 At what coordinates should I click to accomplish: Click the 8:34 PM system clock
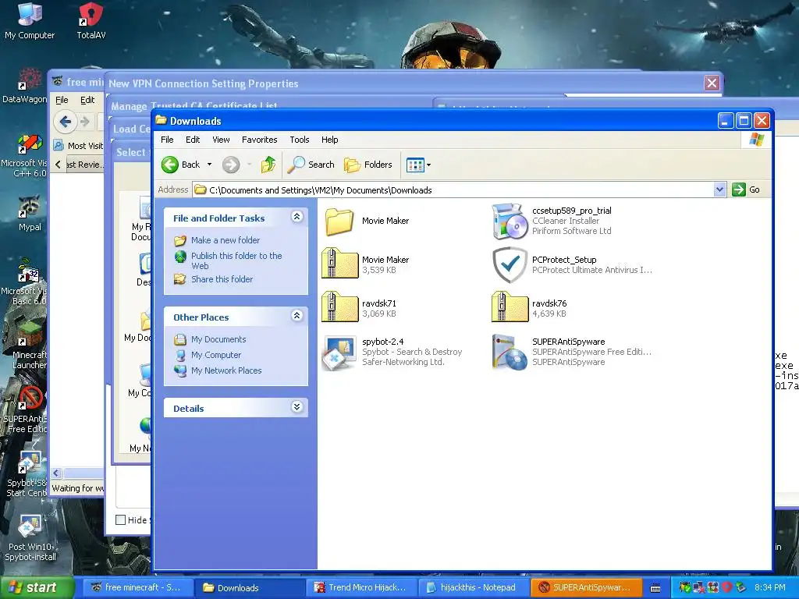tap(769, 587)
